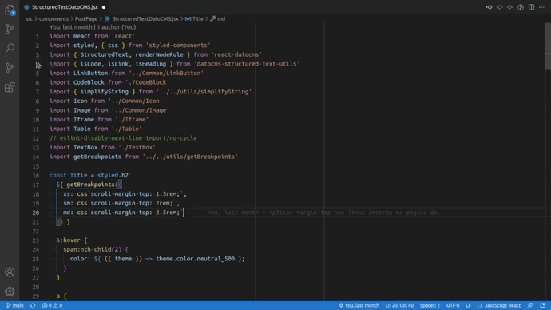
Task: Click 'styled.h2' on line 16
Action: [x=113, y=175]
